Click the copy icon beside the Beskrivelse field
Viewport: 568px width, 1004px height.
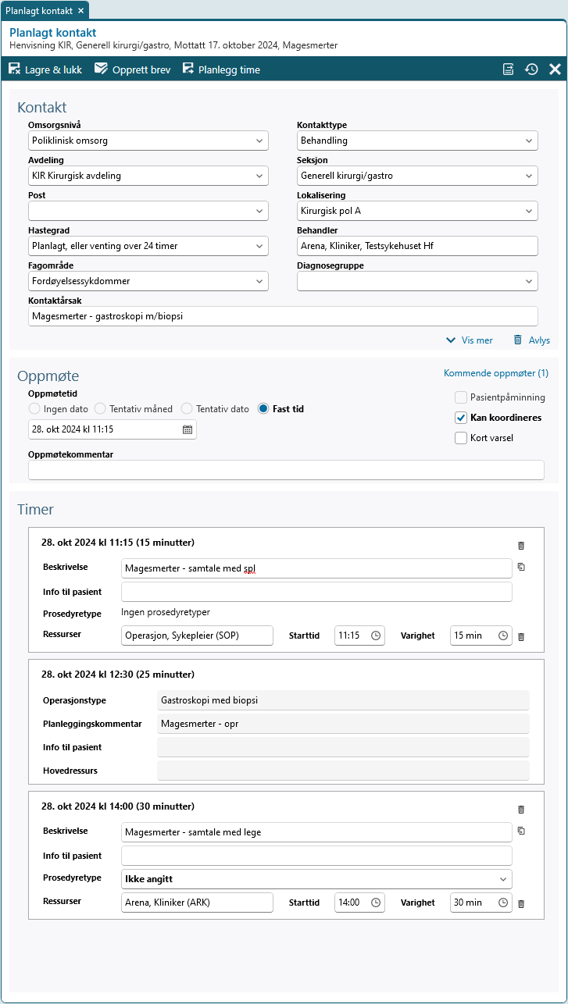(x=521, y=568)
